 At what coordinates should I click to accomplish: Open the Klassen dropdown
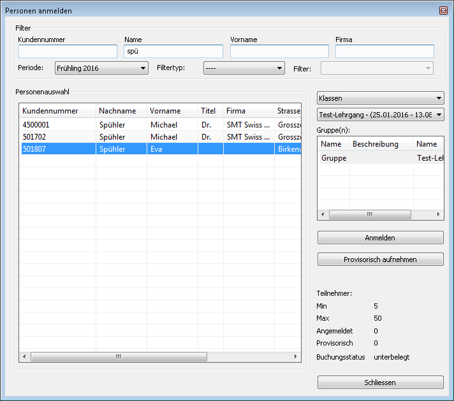coord(380,98)
